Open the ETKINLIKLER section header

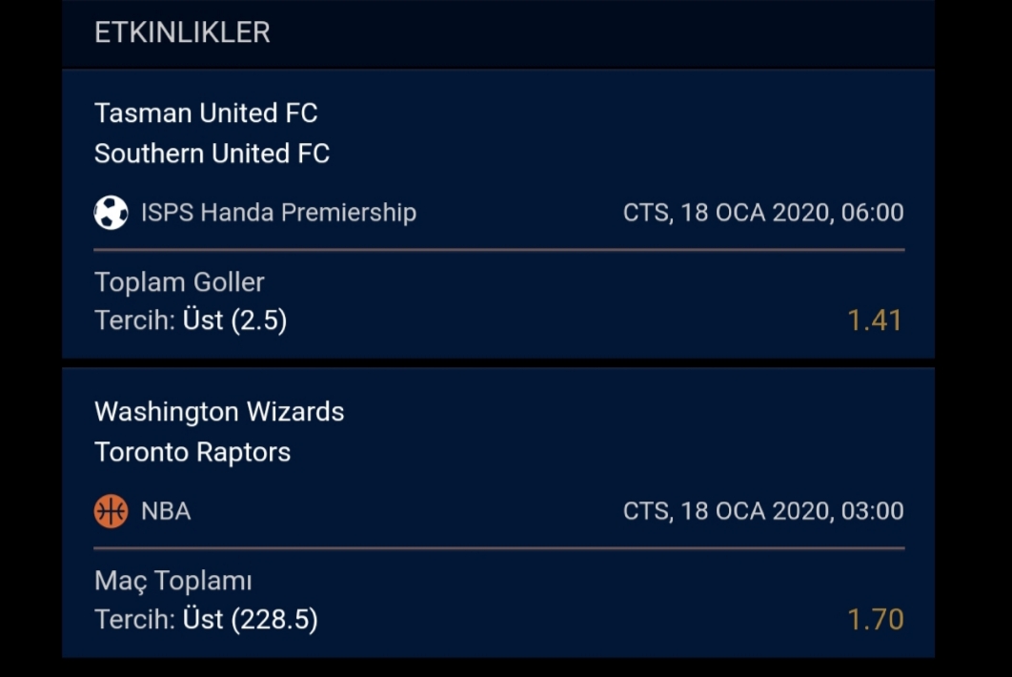[182, 32]
